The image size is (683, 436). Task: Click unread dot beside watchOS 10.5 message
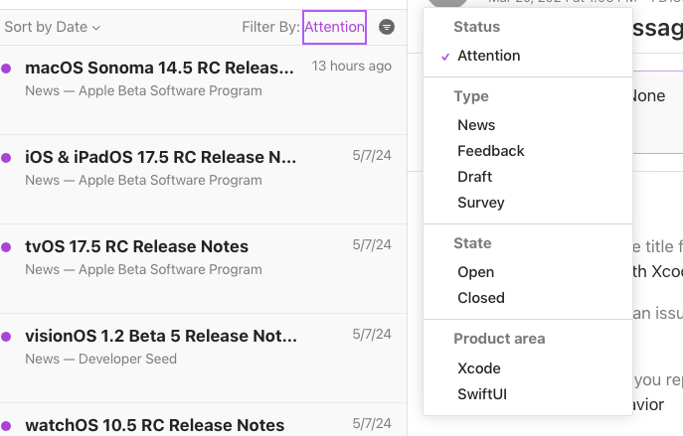(x=6, y=426)
